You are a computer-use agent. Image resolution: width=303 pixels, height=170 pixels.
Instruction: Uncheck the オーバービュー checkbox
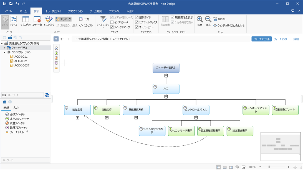pyautogui.click(x=137, y=27)
